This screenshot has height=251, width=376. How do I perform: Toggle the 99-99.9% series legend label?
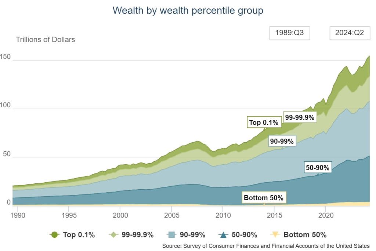tap(137, 235)
